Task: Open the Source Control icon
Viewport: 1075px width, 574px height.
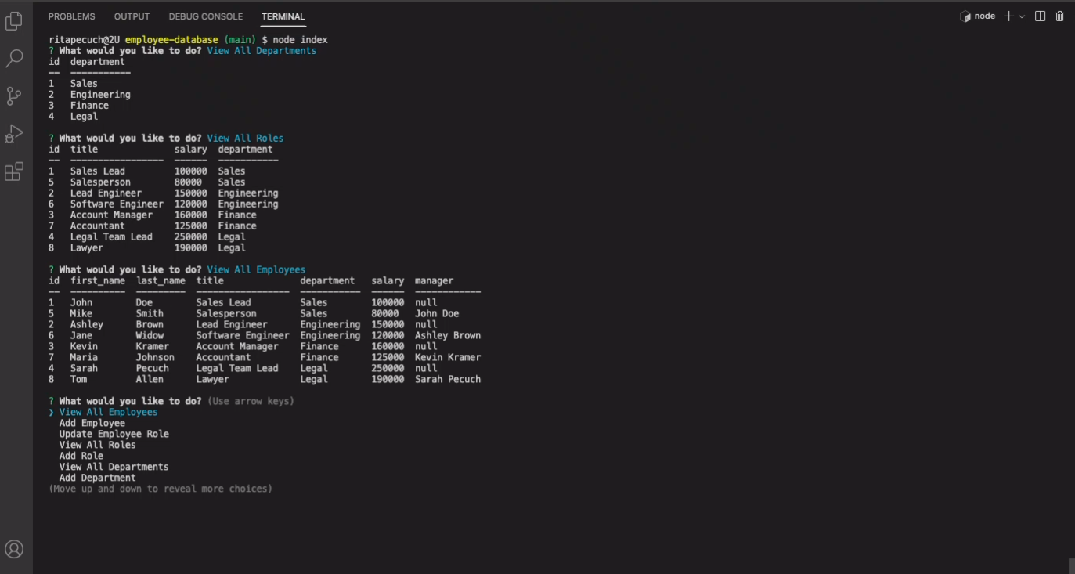Action: 13,96
